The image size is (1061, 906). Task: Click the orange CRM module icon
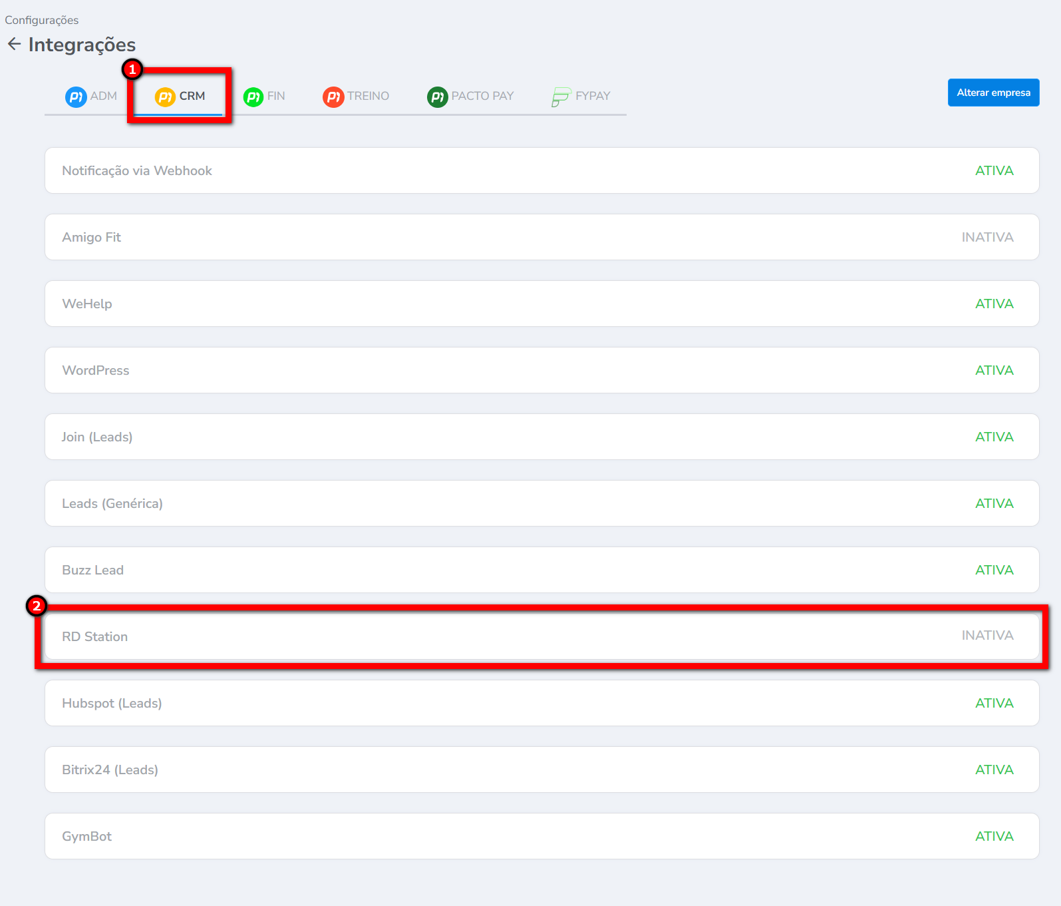click(165, 97)
